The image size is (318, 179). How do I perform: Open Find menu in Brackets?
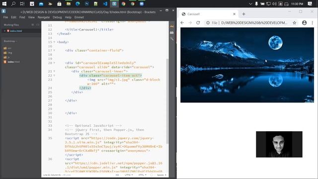[22, 17]
